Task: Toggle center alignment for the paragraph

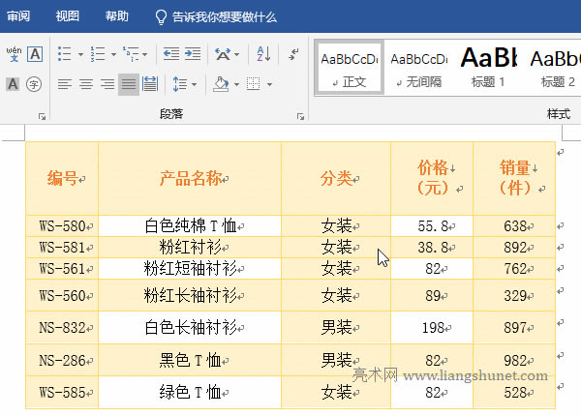Action: [85, 85]
